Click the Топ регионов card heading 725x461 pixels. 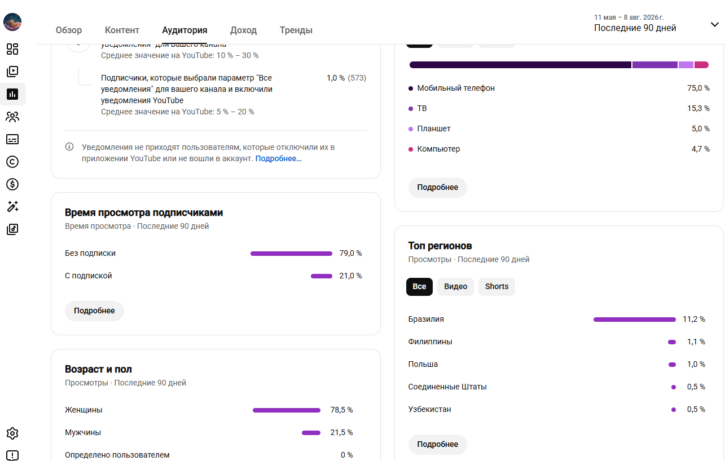point(440,246)
